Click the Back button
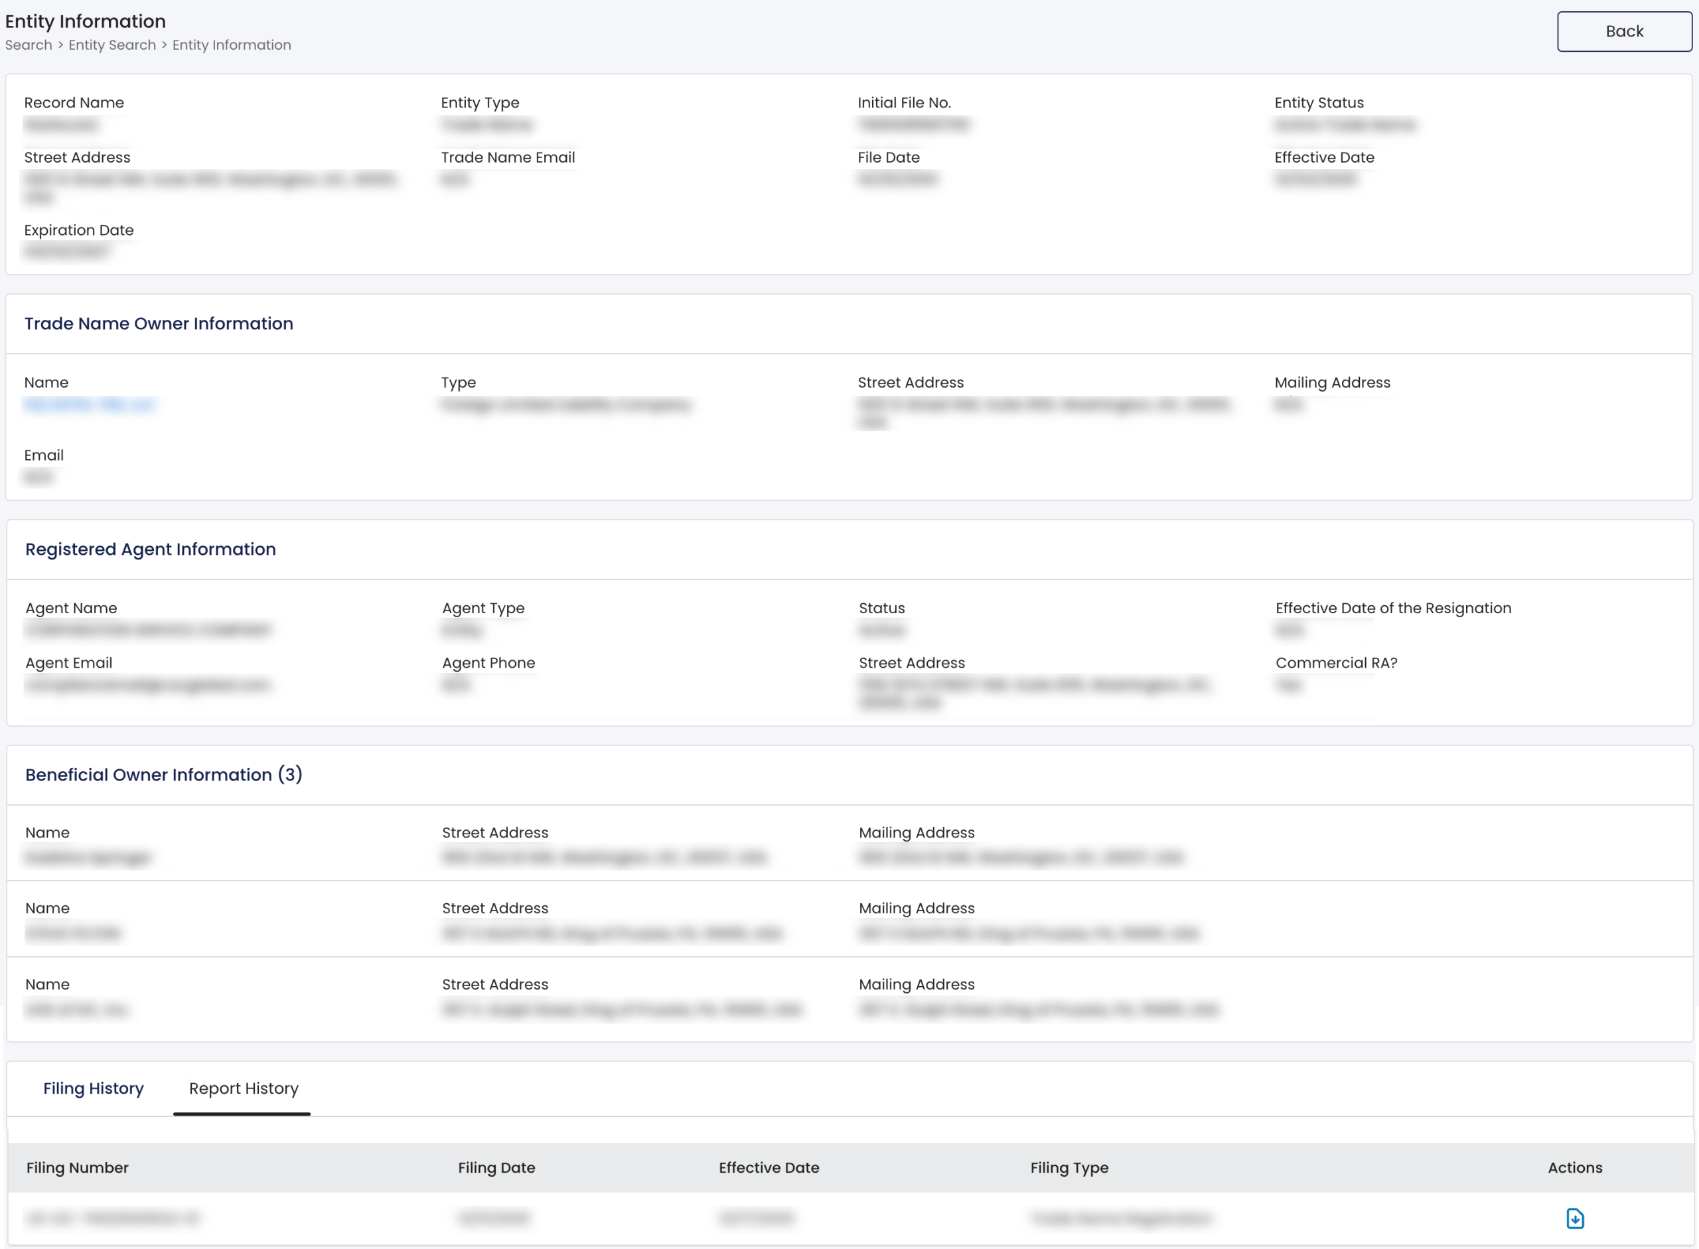 pos(1623,31)
